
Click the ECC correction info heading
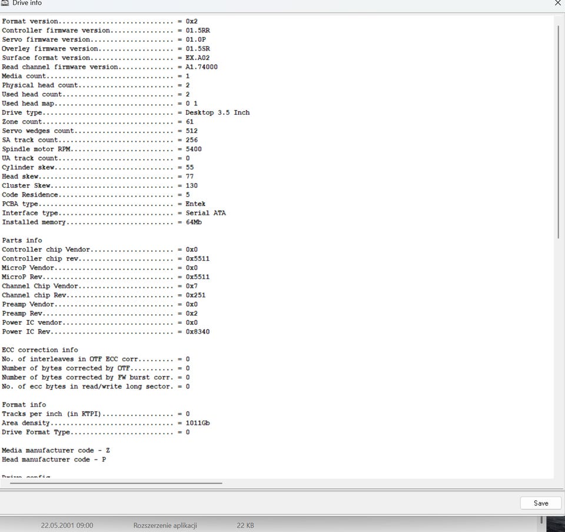point(39,350)
